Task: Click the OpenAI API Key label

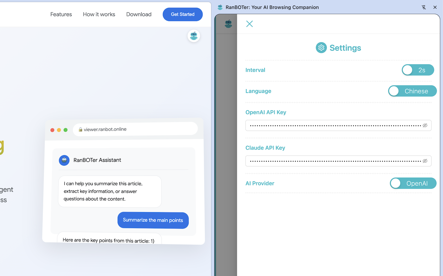Action: coord(266,112)
